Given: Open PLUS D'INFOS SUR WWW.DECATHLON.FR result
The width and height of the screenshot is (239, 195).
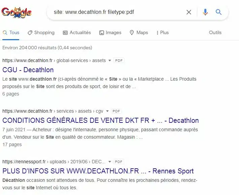Looking at the screenshot, I should [98, 171].
